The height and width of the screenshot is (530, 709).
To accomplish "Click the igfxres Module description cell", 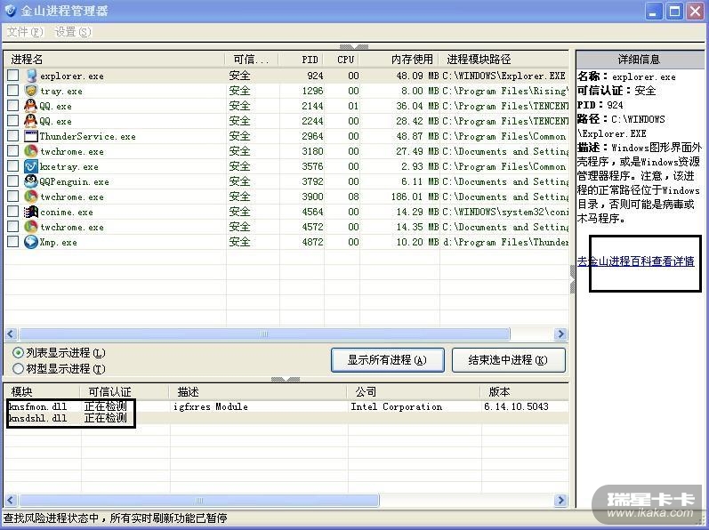I will [210, 406].
